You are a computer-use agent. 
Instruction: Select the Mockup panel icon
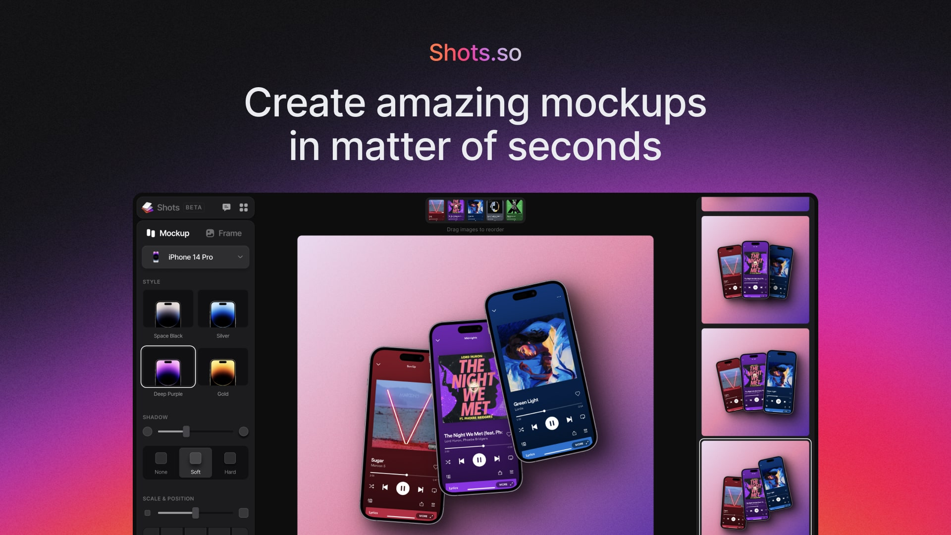151,233
